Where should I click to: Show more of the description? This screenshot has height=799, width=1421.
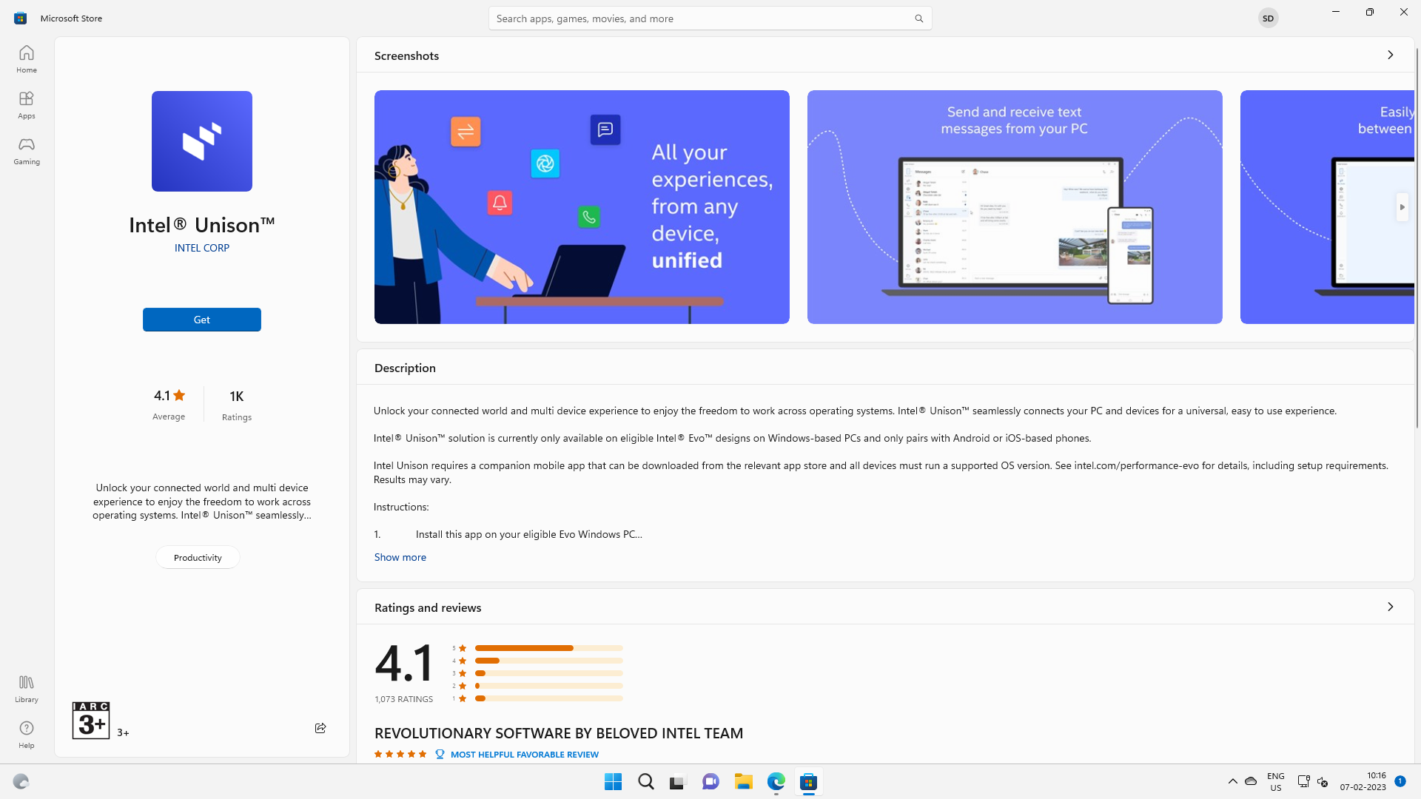tap(400, 557)
